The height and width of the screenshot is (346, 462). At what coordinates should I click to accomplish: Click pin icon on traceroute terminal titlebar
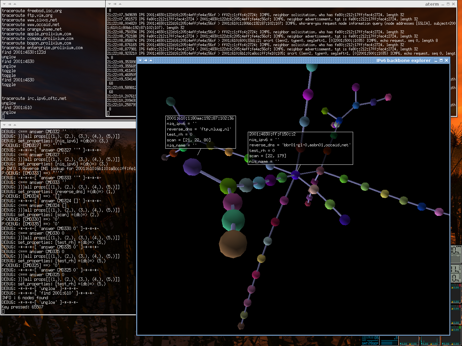10,4
